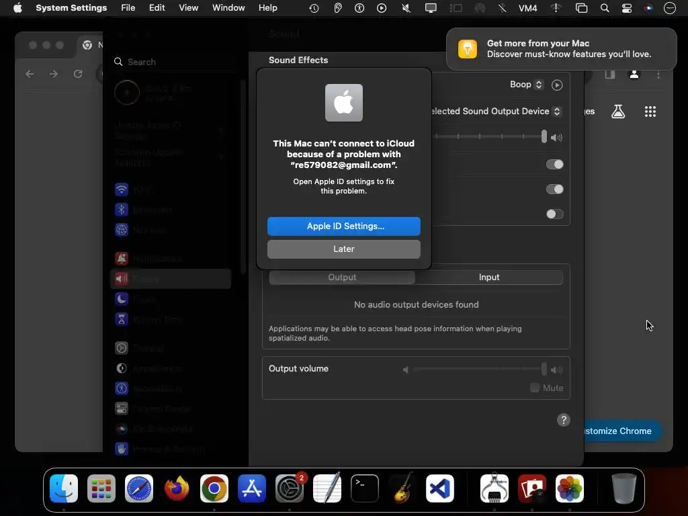This screenshot has height=516, width=688.
Task: Open Apple ID Settings from the iCloud dialog
Action: [343, 226]
